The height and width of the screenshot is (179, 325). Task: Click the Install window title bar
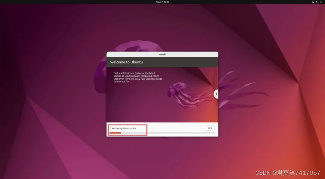coord(162,54)
